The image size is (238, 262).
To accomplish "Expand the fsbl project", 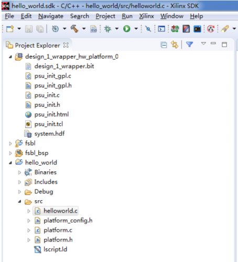I will (10, 144).
